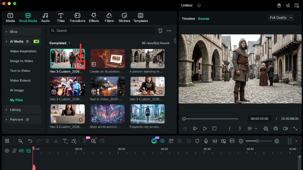
Task: Select the text tool in timeline toolbar
Action: pyautogui.click(x=65, y=141)
